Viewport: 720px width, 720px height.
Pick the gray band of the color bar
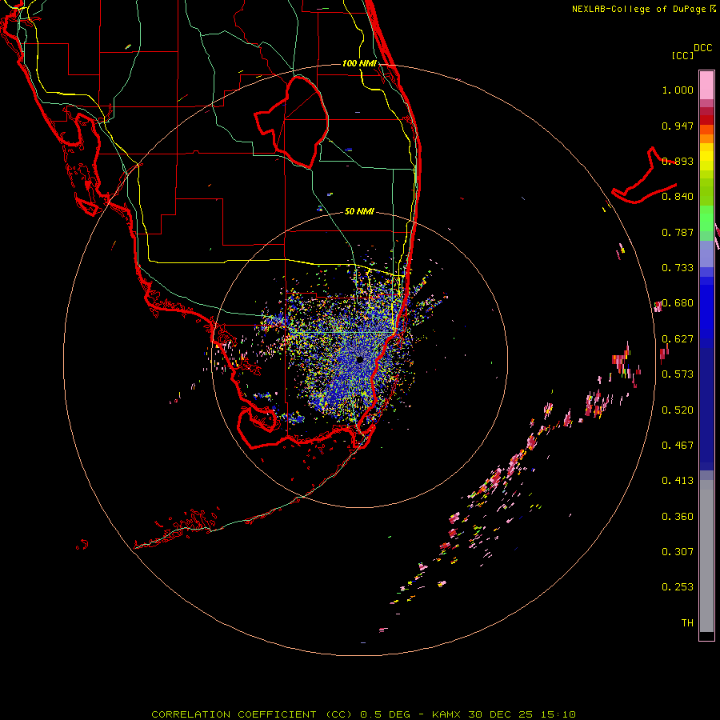point(706,556)
